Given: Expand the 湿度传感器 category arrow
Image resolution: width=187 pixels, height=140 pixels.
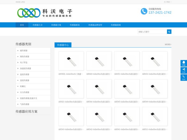Looking at the screenshot, I should click(x=18, y=80).
